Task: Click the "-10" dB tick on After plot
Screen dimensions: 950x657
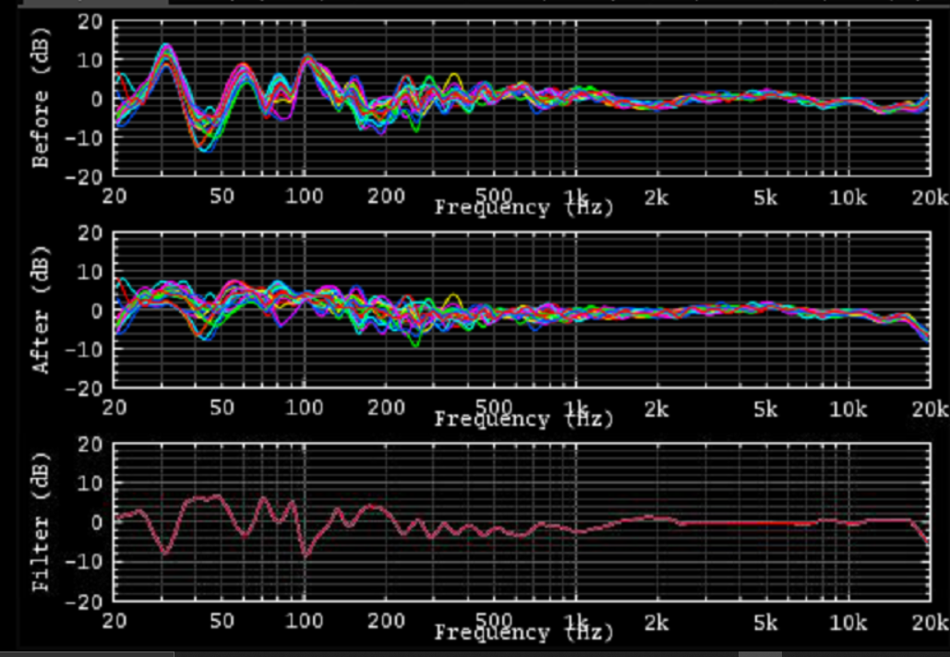Action: 86,350
